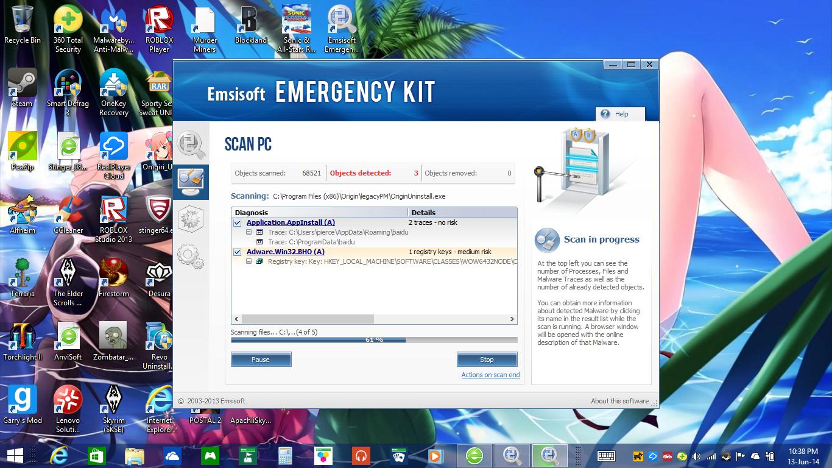Open the Quarantine icon in Emsisoft sidebar
The height and width of the screenshot is (468, 832).
tap(191, 219)
